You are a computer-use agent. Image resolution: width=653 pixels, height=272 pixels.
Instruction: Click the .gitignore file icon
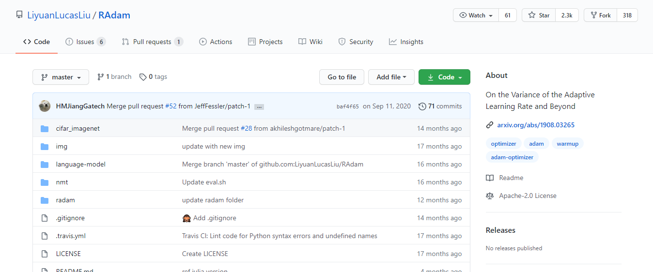45,218
